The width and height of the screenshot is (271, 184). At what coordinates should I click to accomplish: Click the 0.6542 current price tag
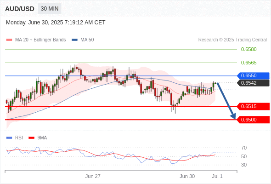pyautogui.click(x=253, y=83)
